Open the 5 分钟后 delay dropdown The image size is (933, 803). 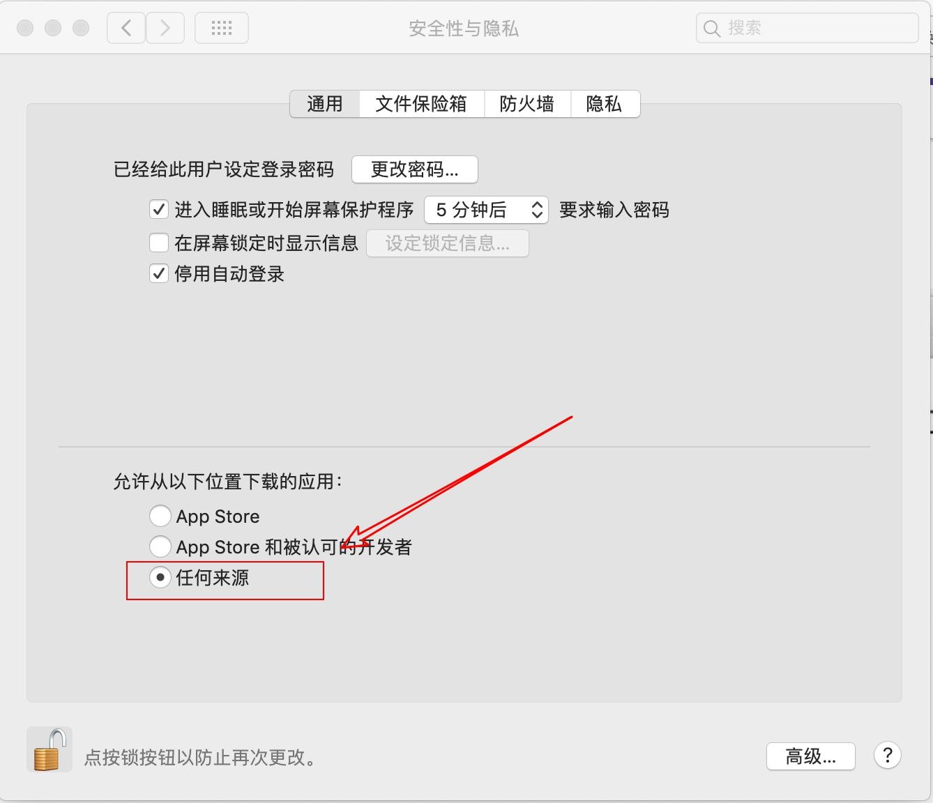click(486, 210)
